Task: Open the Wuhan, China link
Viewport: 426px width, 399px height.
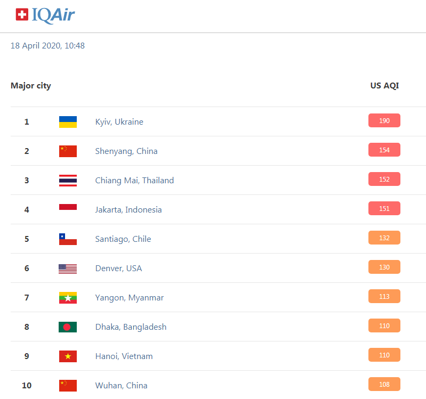Action: point(121,386)
